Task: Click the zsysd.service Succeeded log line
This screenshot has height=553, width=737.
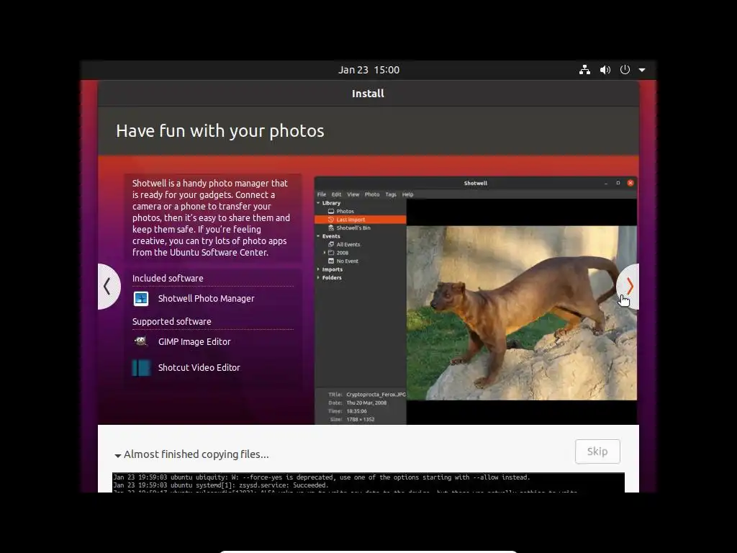Action: 220,485
